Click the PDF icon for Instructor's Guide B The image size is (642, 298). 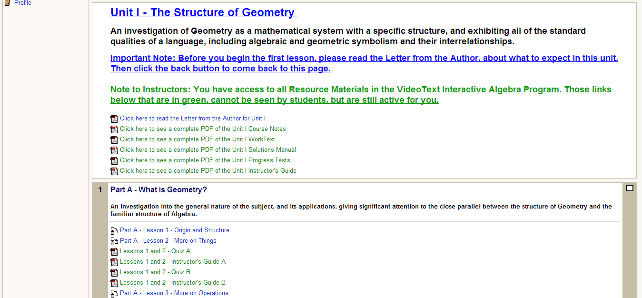[x=114, y=283]
